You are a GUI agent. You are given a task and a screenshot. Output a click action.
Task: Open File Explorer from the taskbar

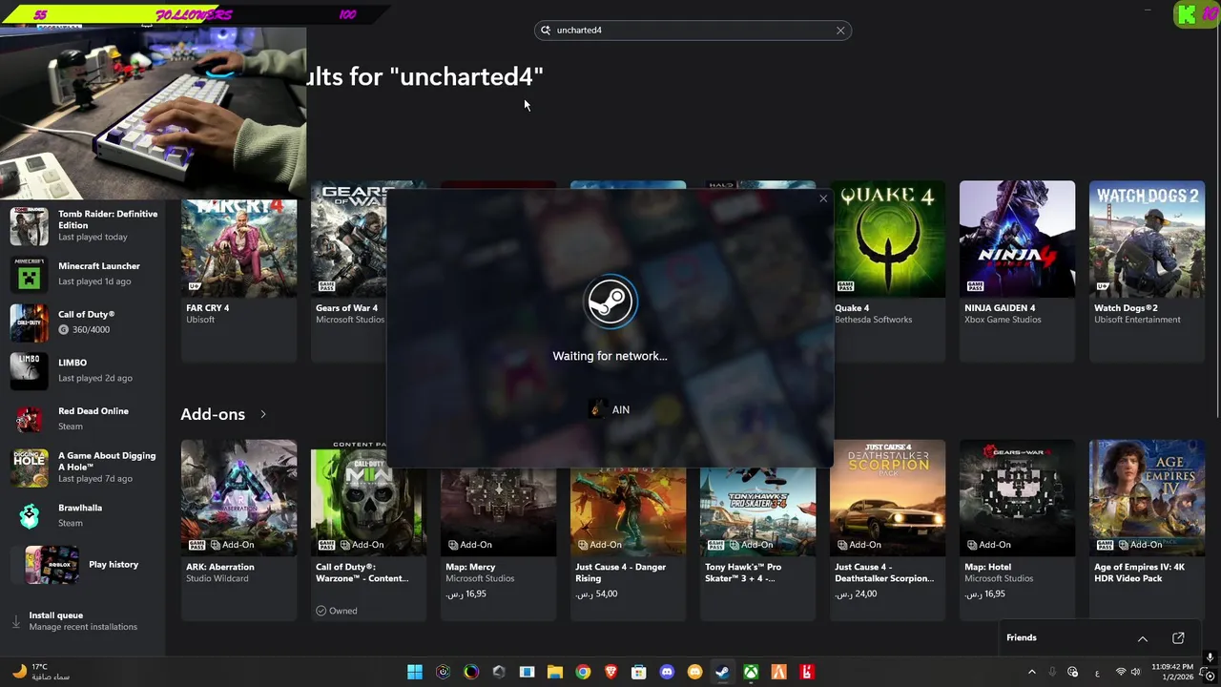555,672
